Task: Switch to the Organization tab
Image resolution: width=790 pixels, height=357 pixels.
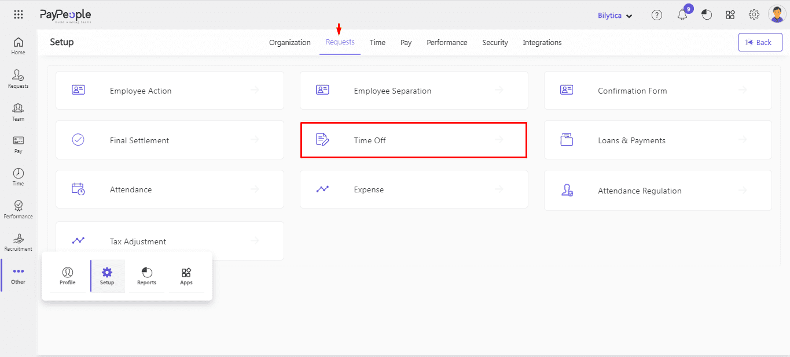Action: (x=290, y=43)
